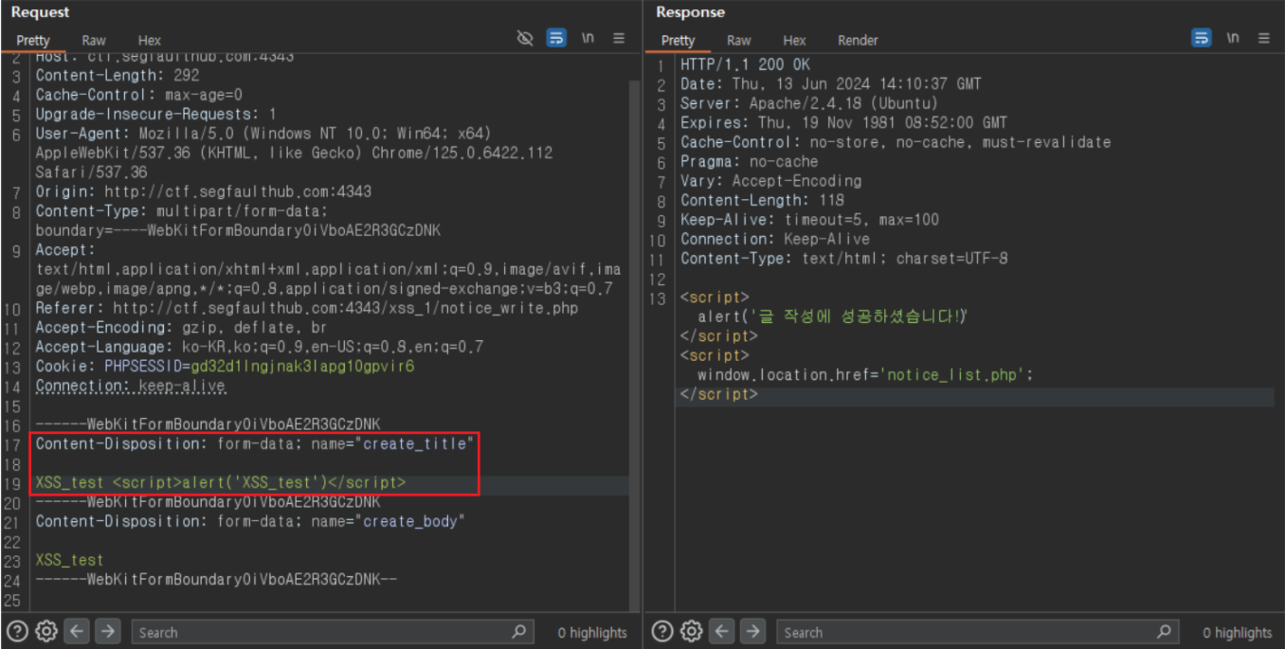This screenshot has height=649, width=1285.
Task: Toggle non-printable \n characters in Response panel
Action: (x=1233, y=38)
